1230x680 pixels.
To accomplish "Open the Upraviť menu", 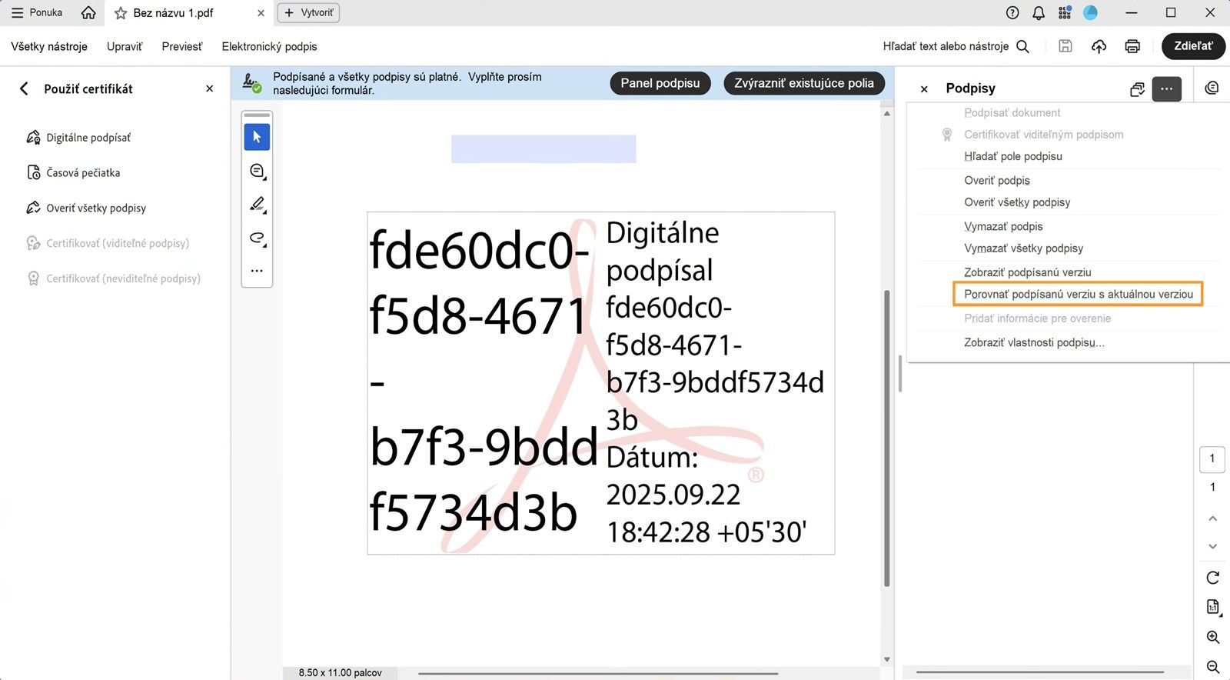I will 125,46.
